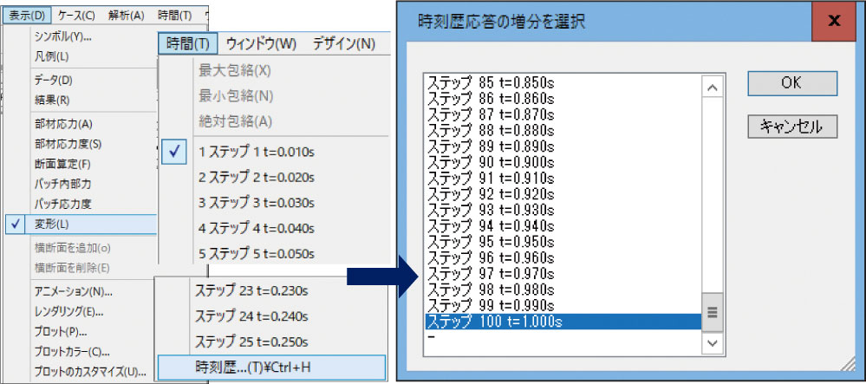Select パッチ内部力 menu entry
The image size is (866, 384).
pyautogui.click(x=62, y=184)
